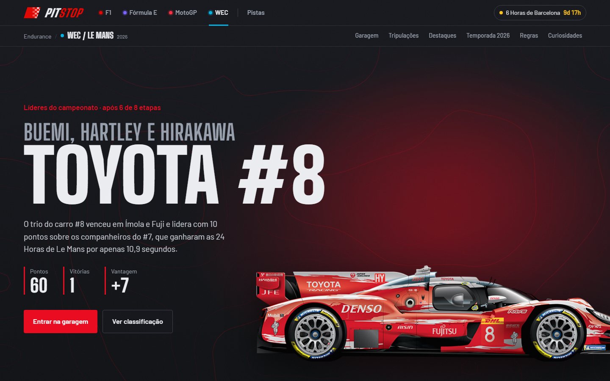This screenshot has height=381, width=610.
Task: Open the Destaques tab
Action: (442, 36)
